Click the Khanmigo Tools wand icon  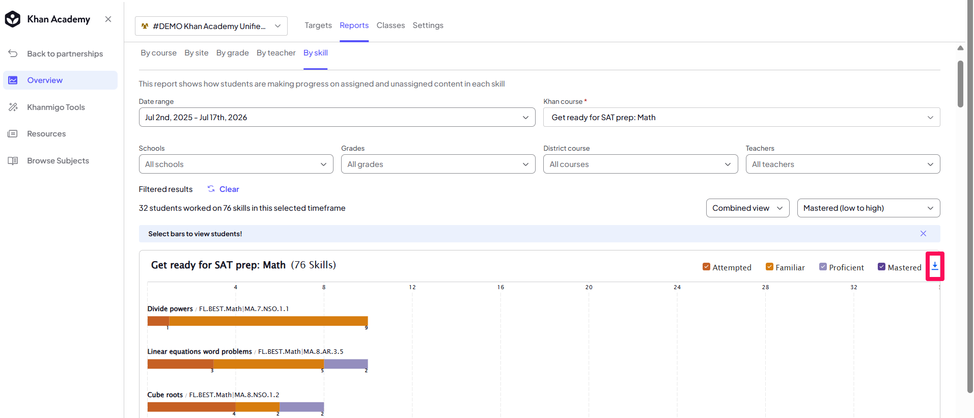tap(13, 107)
